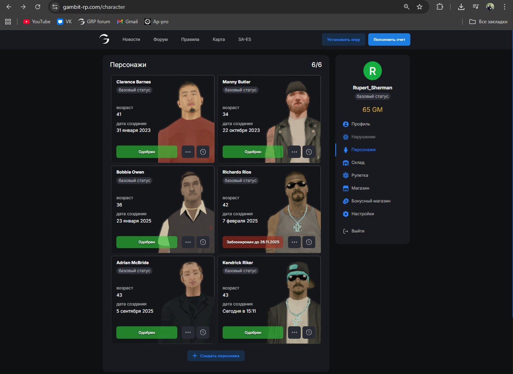Click the YouTube bookmark
The image size is (513, 374).
(x=37, y=22)
